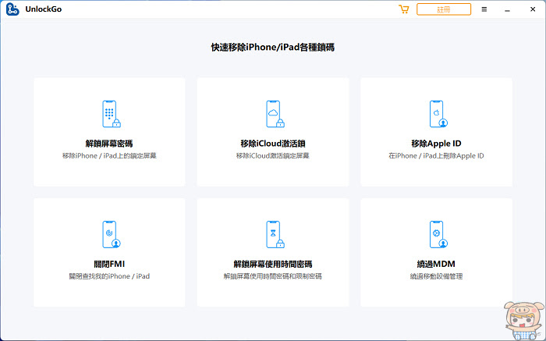The width and height of the screenshot is (546, 341).
Task: Select 解鎖屏幕密碼 title
Action: pyautogui.click(x=109, y=144)
